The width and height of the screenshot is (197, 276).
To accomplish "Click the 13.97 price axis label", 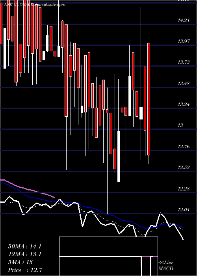I will [184, 41].
